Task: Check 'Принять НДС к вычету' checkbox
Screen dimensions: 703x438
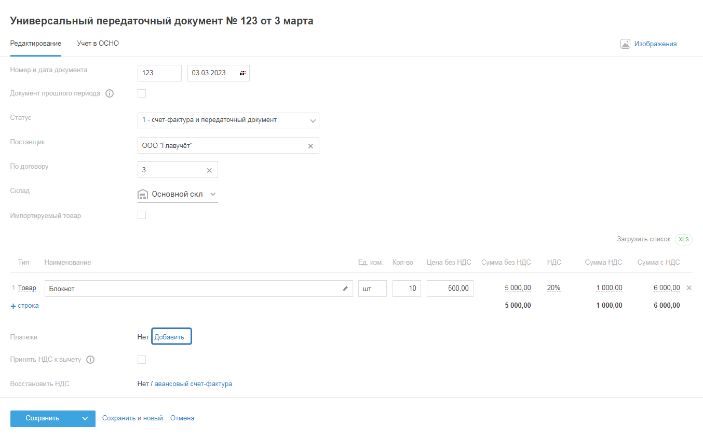Action: pyautogui.click(x=142, y=360)
